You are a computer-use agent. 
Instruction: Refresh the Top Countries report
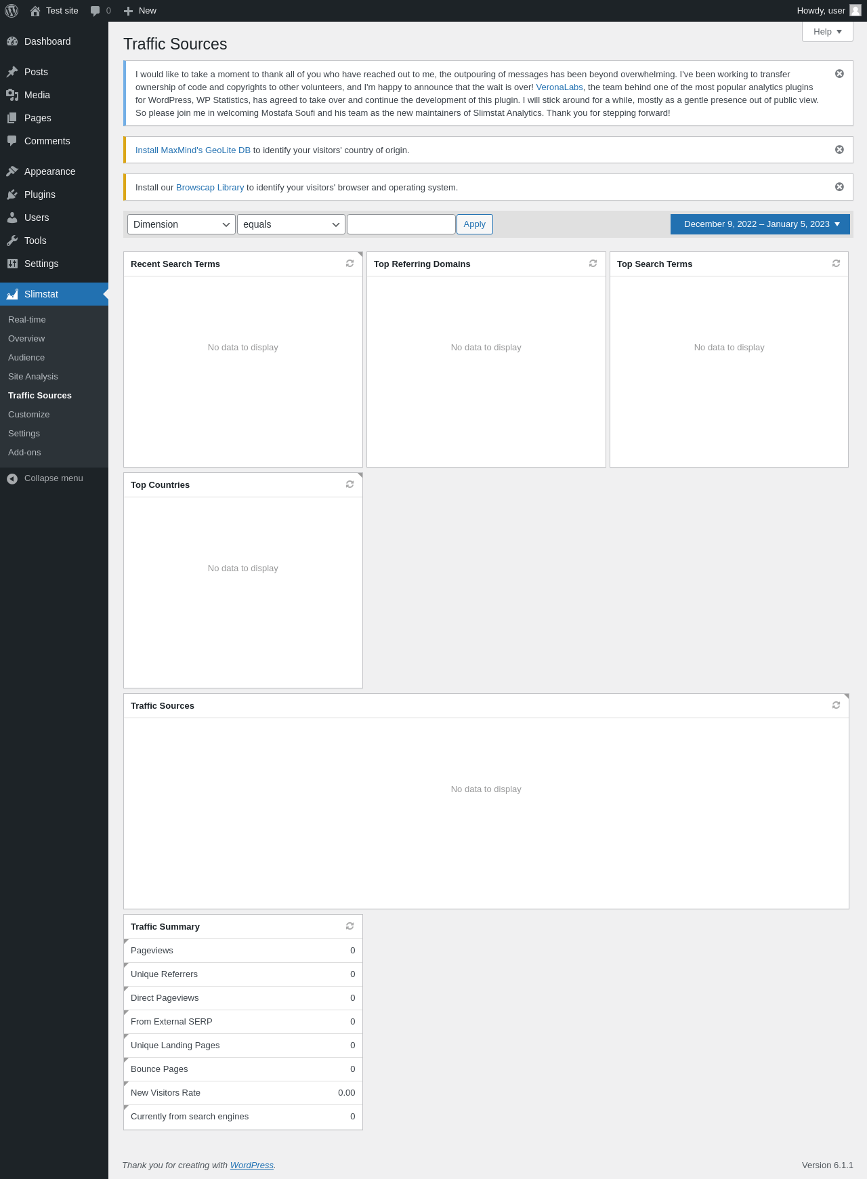pyautogui.click(x=350, y=484)
